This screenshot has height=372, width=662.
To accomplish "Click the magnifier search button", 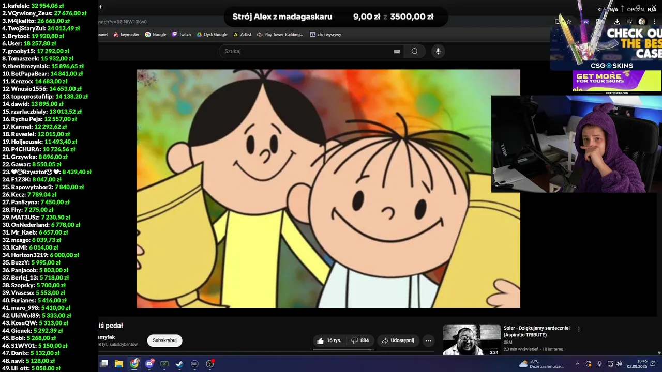I will (x=415, y=51).
